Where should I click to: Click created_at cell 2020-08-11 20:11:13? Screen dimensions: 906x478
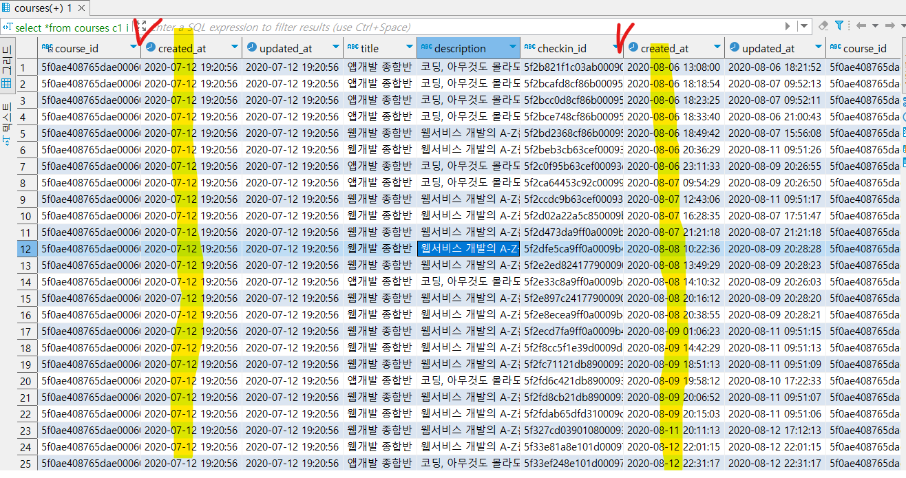tap(674, 430)
